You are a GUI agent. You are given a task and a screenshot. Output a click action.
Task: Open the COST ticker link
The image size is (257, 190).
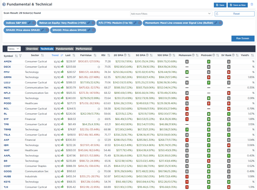[7, 166]
